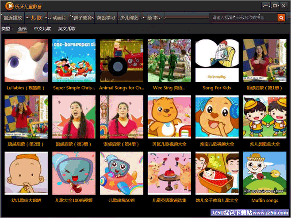This screenshot has width=291, height=218.
Task: Open Muffin songs banjo thumbnail
Action: pyautogui.click(x=264, y=173)
